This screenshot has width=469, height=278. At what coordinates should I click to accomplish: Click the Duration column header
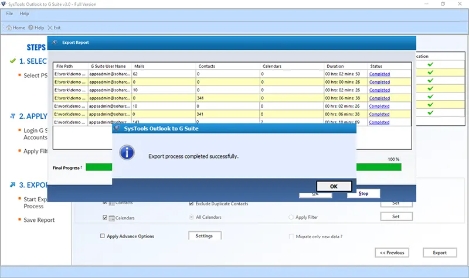coord(346,66)
